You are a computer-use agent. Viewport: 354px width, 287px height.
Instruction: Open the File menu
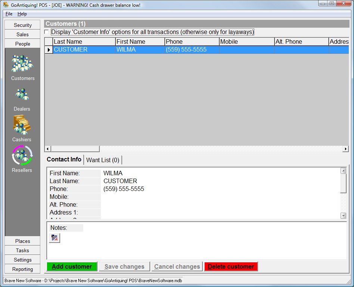(x=9, y=14)
